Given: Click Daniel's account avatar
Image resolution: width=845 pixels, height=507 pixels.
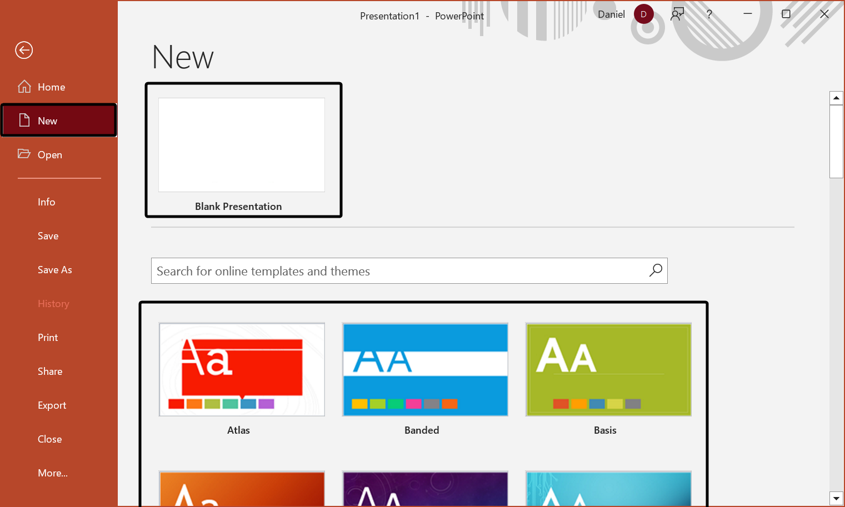Looking at the screenshot, I should tap(643, 14).
